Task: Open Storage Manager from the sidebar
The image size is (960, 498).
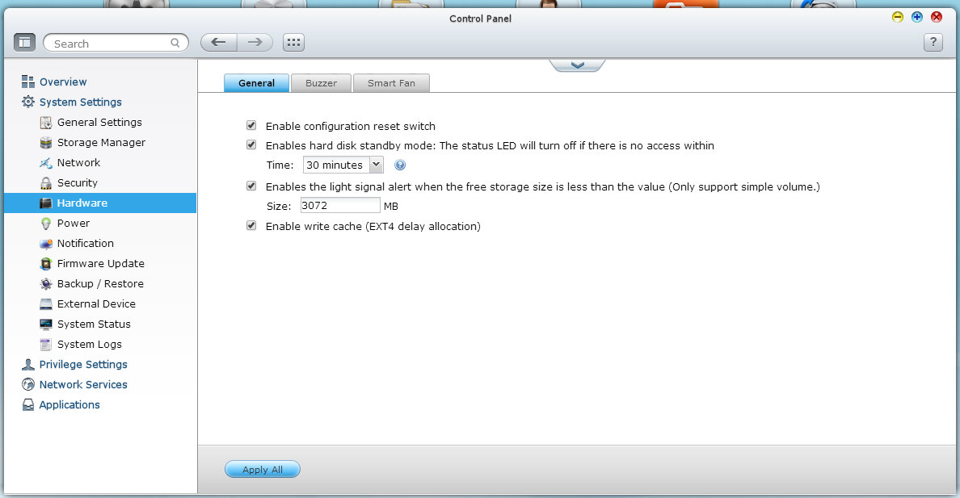Action: 101,143
